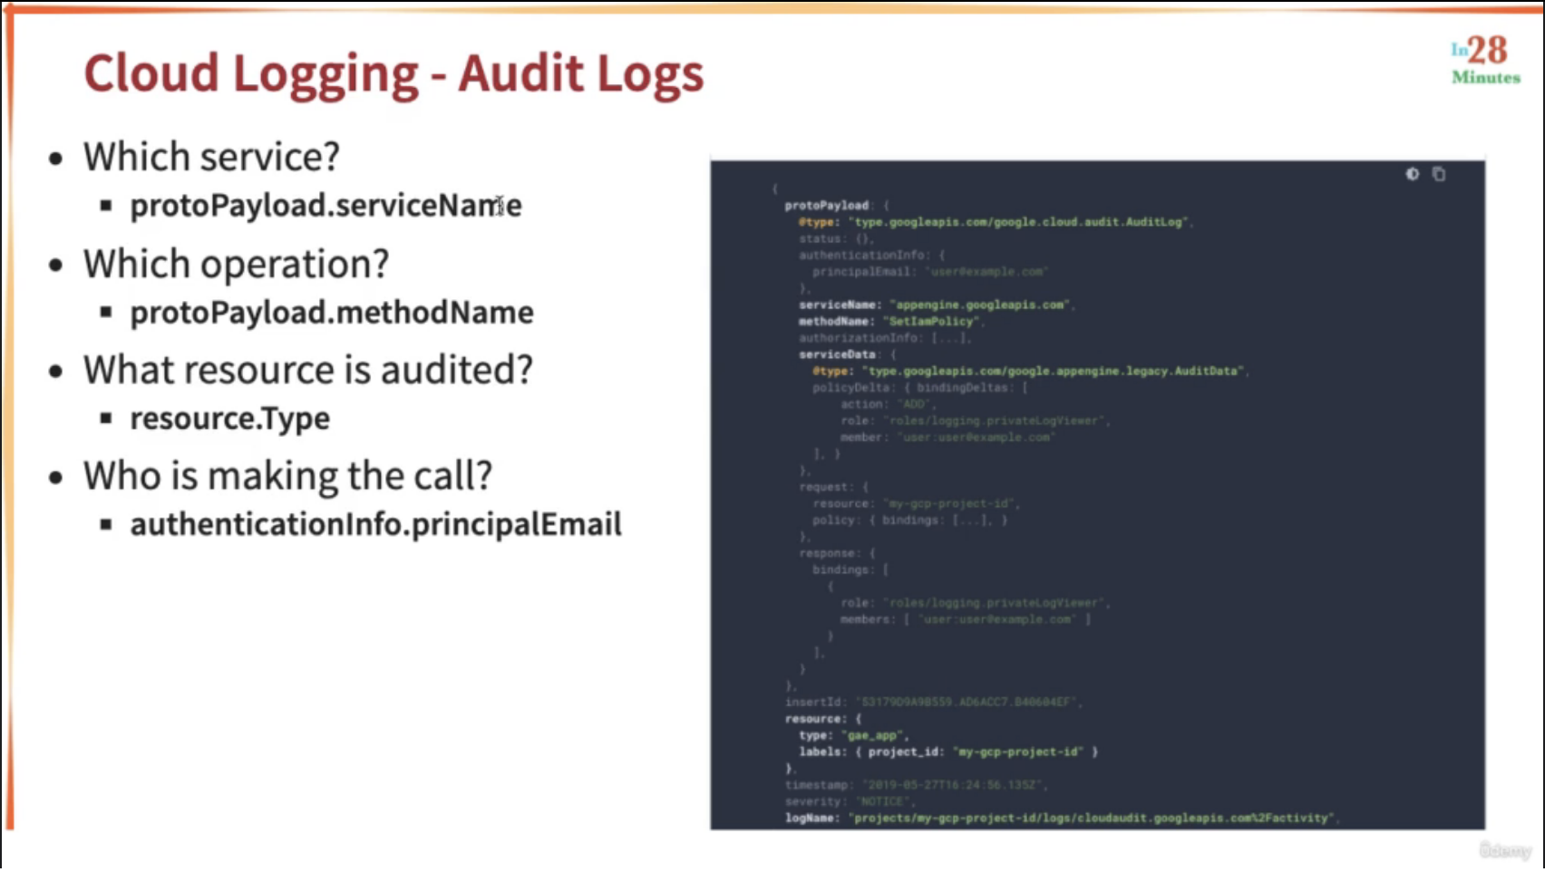Screen dimensions: 1545x872
Task: Click the methodName SetIamPolicy line
Action: coord(889,322)
